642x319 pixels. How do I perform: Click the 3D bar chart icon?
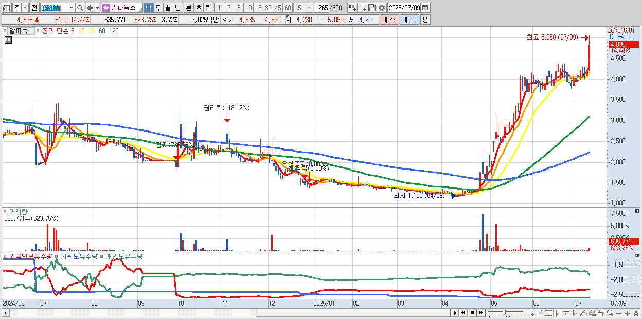(592, 313)
